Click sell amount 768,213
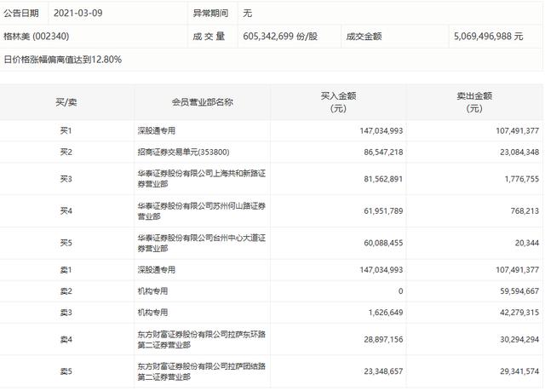545x391 pixels. pos(525,211)
